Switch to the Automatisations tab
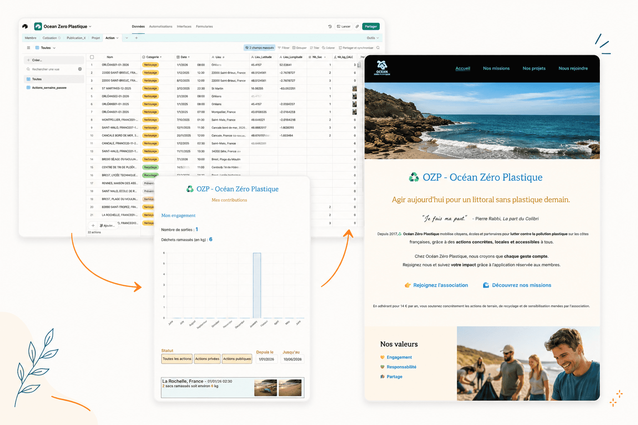This screenshot has height=425, width=638. pos(161,27)
